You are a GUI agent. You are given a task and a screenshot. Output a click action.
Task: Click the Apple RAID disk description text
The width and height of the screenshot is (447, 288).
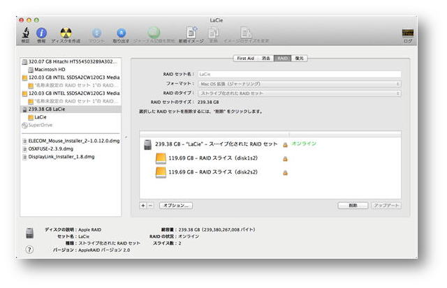click(90, 229)
